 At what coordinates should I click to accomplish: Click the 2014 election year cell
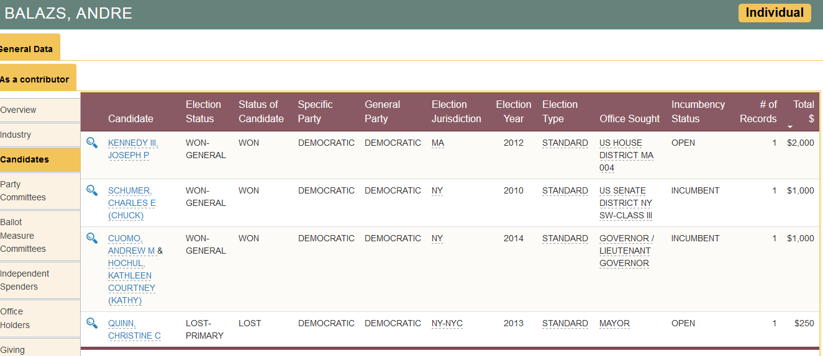click(514, 238)
